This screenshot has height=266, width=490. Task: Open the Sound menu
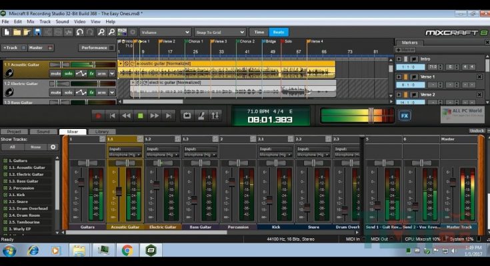point(62,21)
